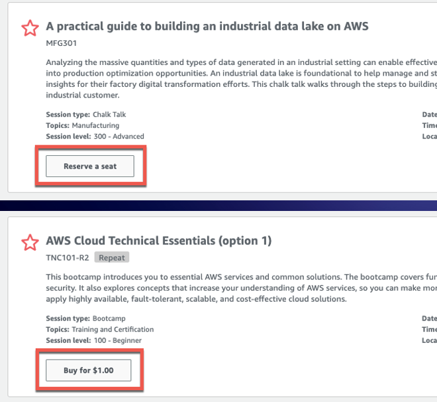Open AWS Cloud Technical Essentials (option 1) title
Viewport: 437px width, 402px height.
coord(159,241)
